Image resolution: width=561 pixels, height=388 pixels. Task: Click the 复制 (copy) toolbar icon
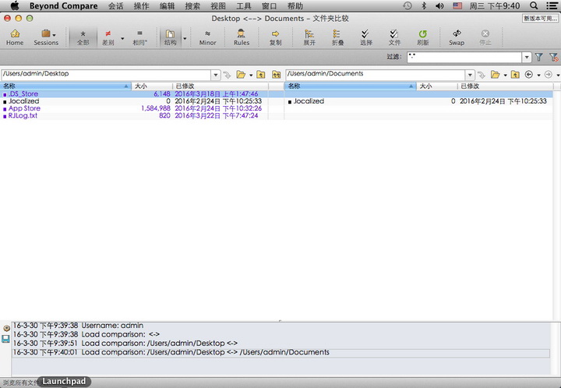tap(275, 37)
